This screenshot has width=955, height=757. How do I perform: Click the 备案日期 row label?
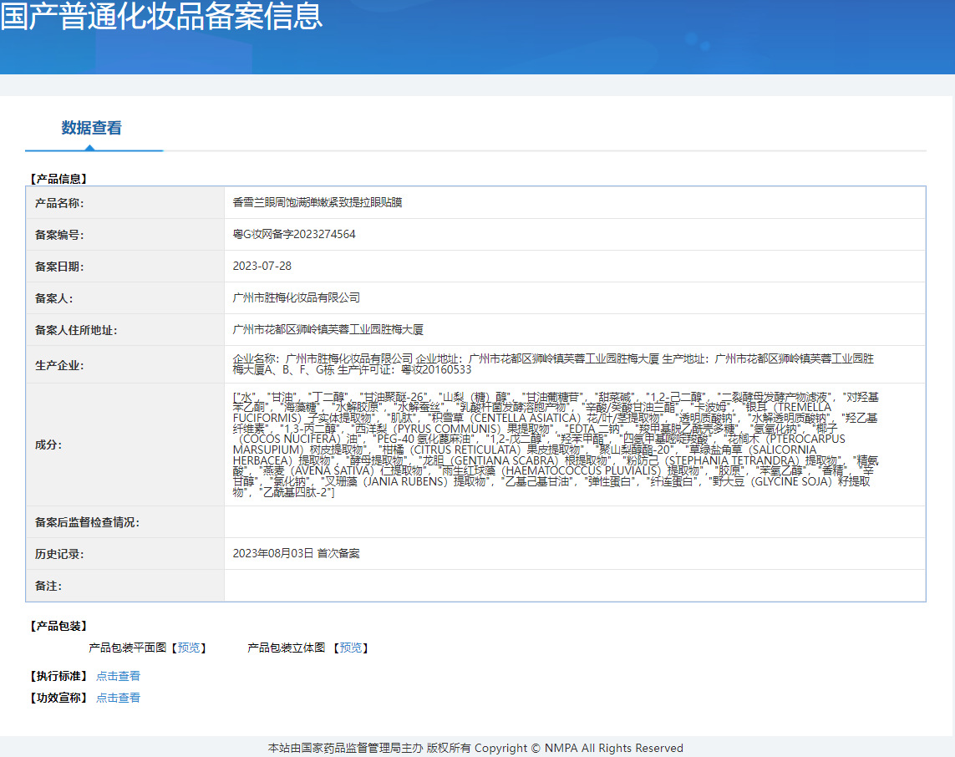coord(59,267)
